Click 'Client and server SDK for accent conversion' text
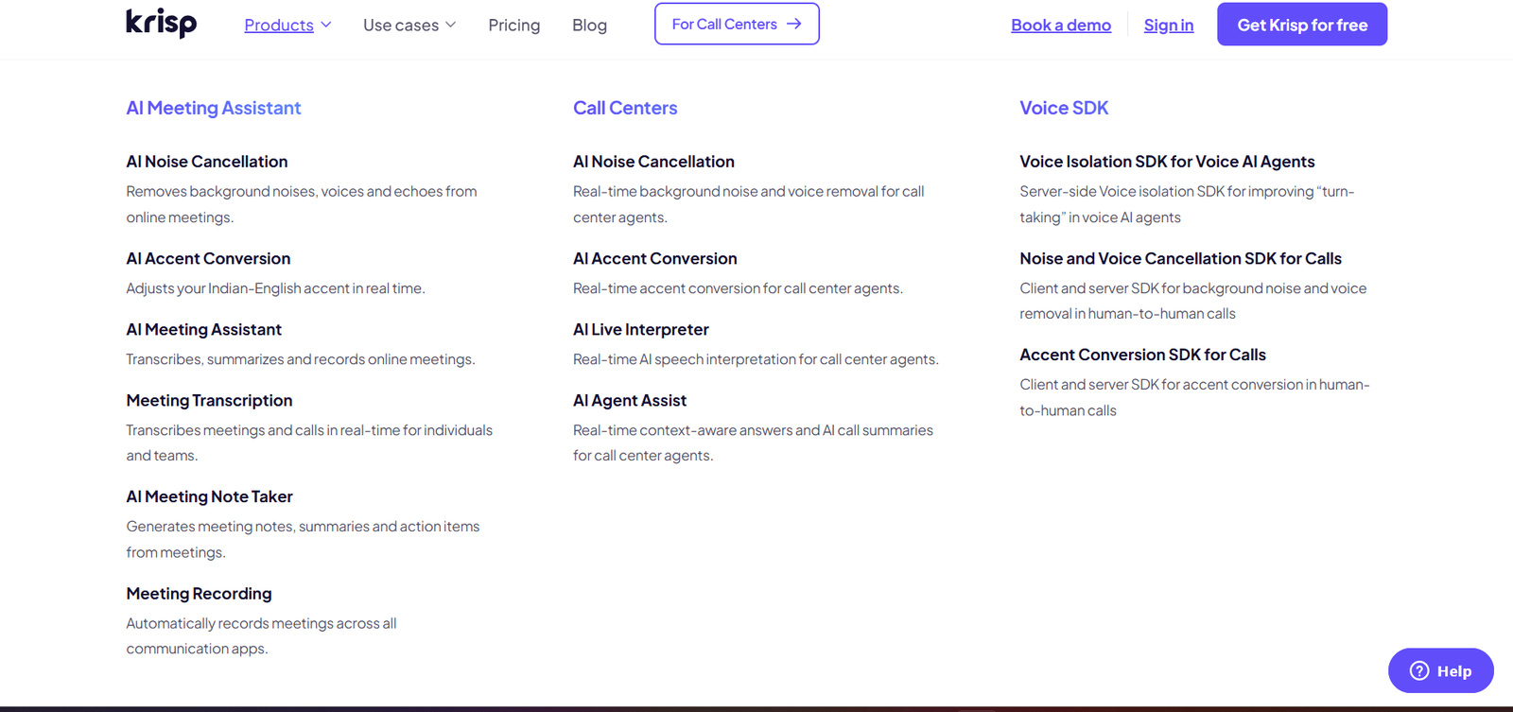This screenshot has height=712, width=1513. coord(1194,397)
